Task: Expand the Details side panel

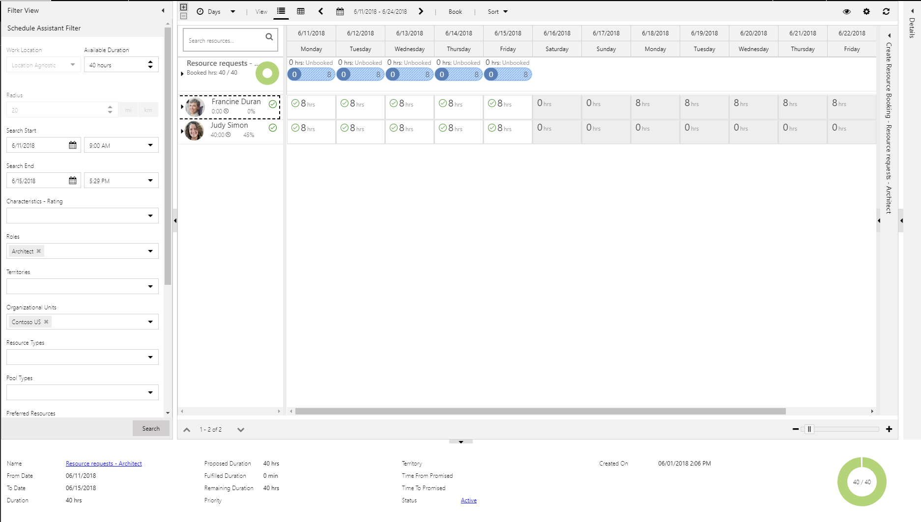Action: coord(912,11)
